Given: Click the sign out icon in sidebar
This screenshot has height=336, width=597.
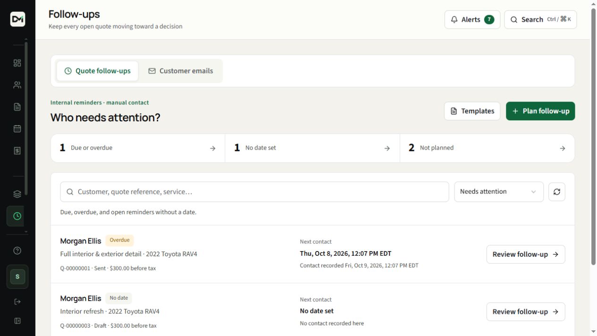Looking at the screenshot, I should [17, 302].
